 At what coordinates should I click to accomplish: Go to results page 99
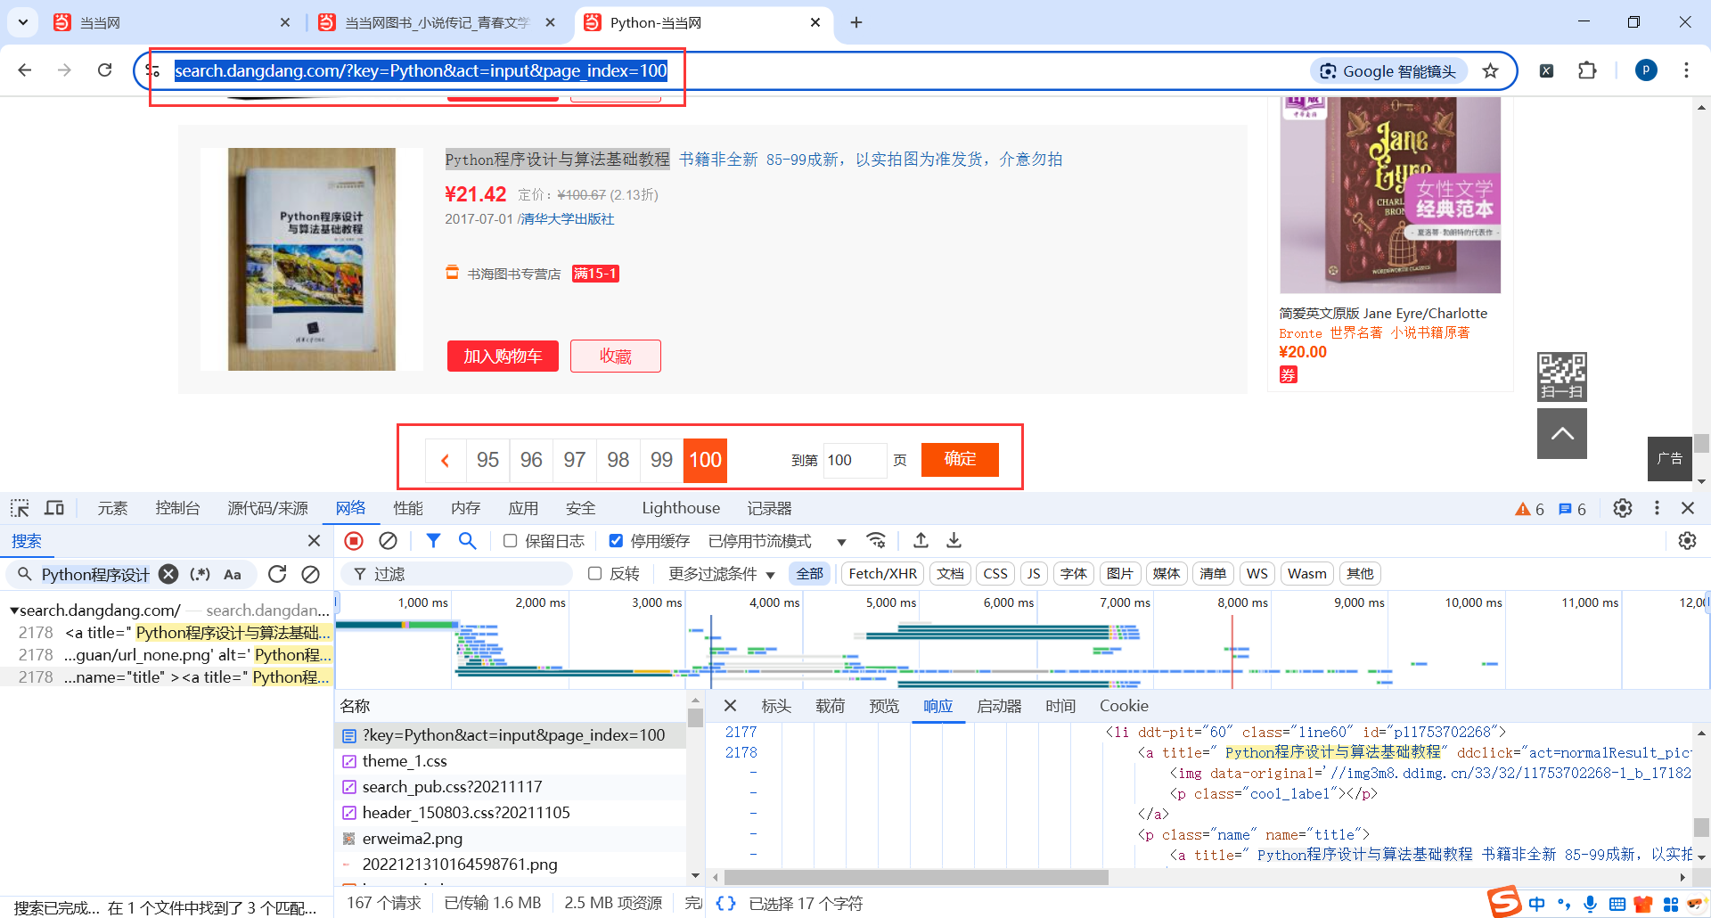pos(661,460)
